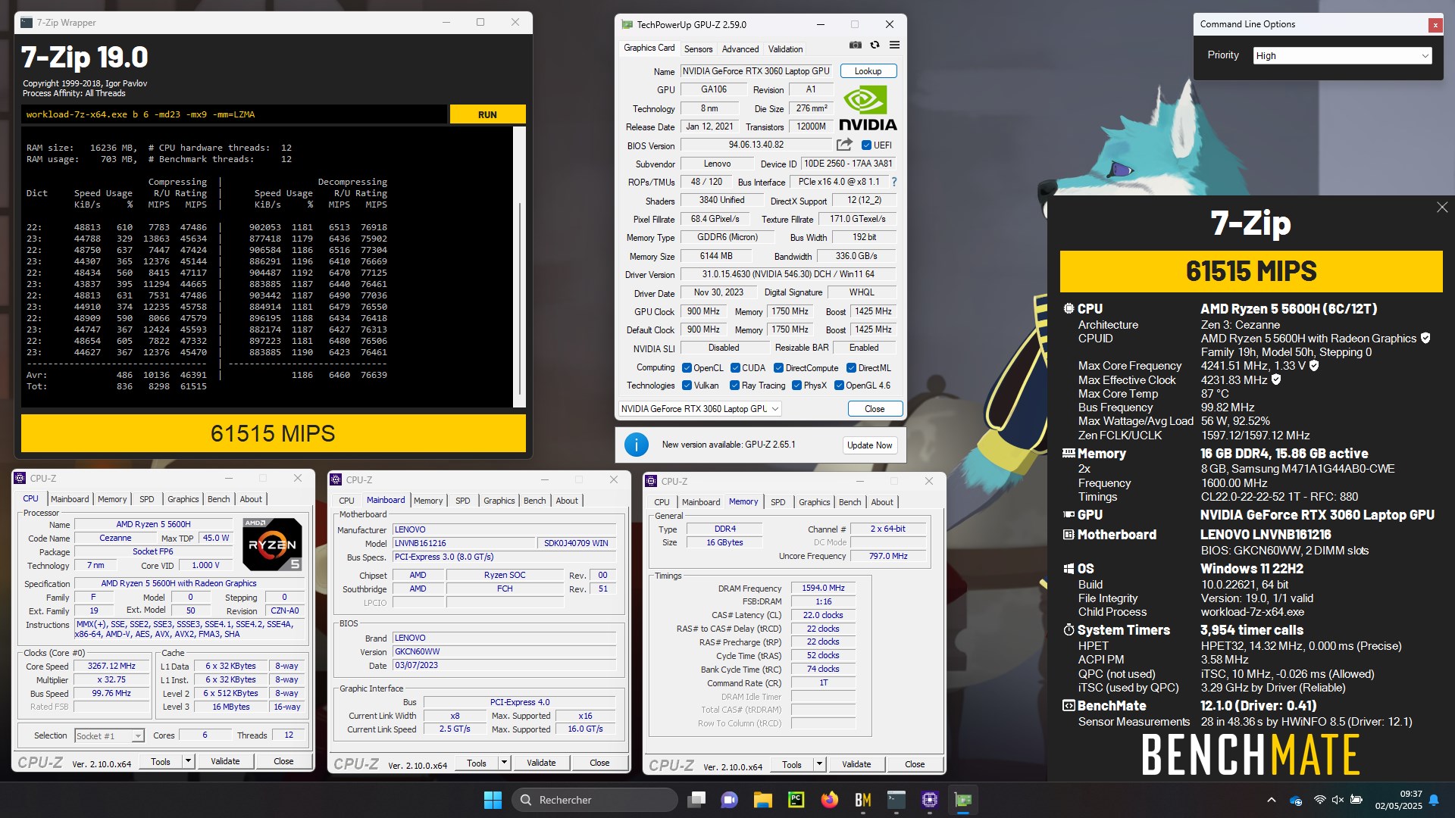Open the GPU-Z hamburger menu

tap(894, 45)
